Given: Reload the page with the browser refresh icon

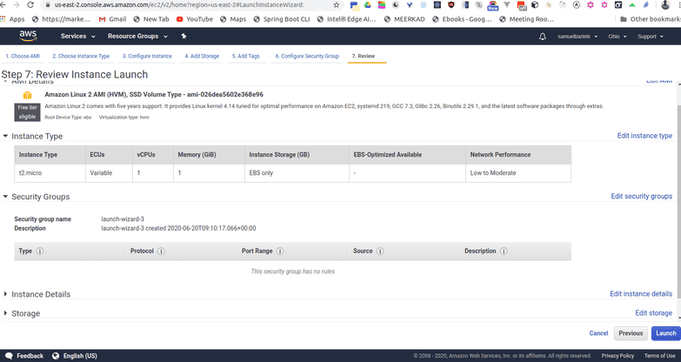Looking at the screenshot, I should pos(30,4).
